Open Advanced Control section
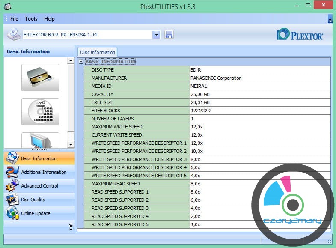This screenshot has width=336, height=248. pos(39,186)
